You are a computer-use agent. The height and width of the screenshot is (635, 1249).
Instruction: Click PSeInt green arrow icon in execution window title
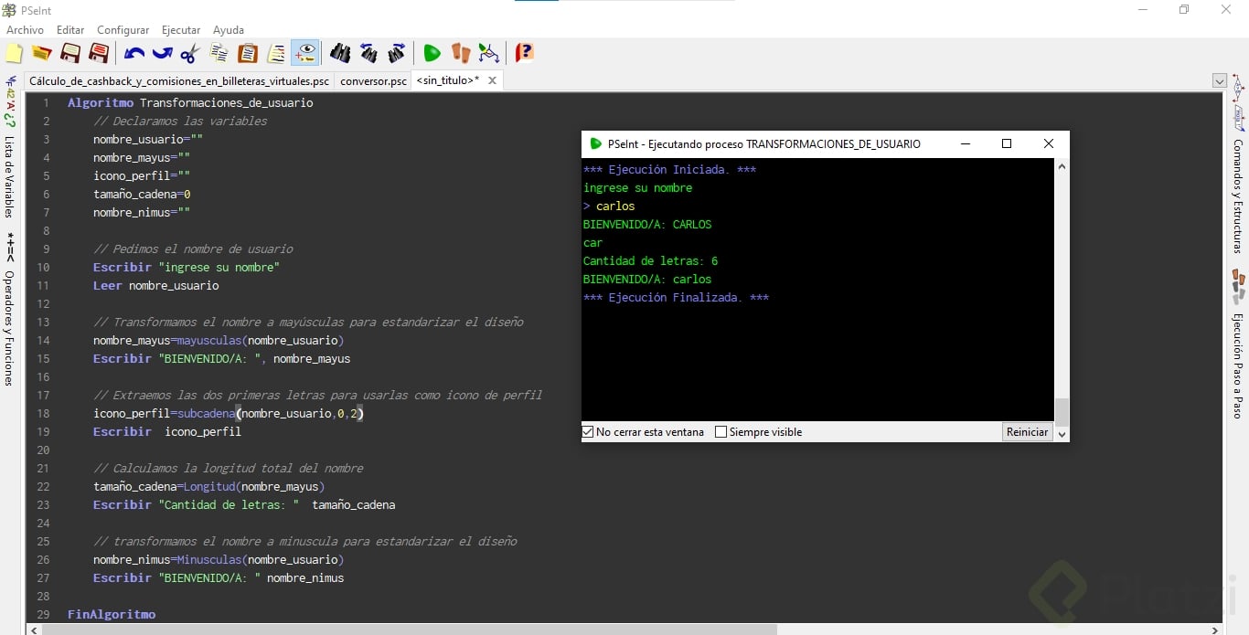(x=596, y=143)
